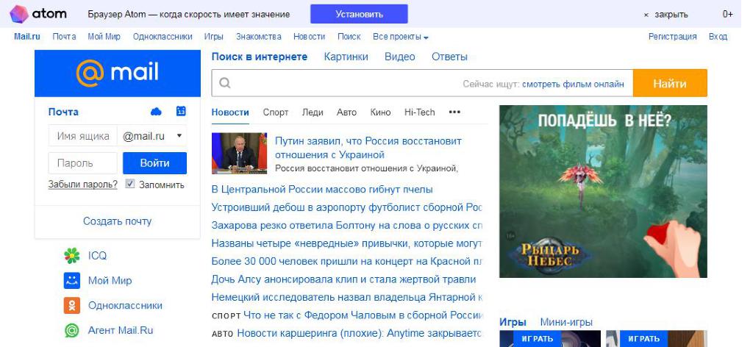The width and height of the screenshot is (753, 347).
Task: Select the Картинки search tab
Action: [x=346, y=57]
